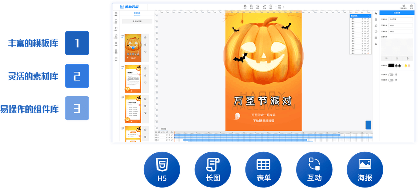Collapse the layer list panel chevron
Viewport: 418px width, 188px height.
pos(369,16)
